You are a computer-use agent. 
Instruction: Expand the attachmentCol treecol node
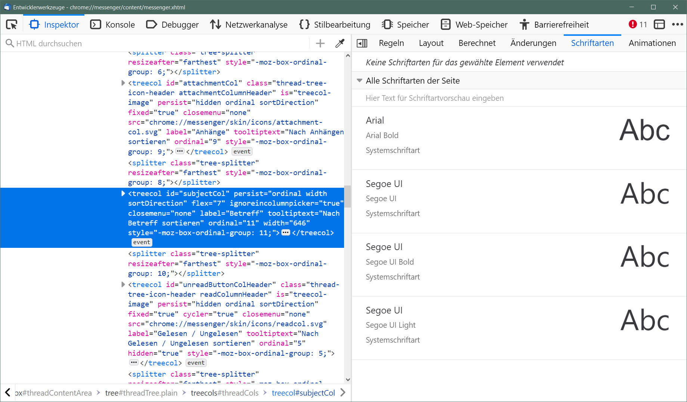[123, 83]
